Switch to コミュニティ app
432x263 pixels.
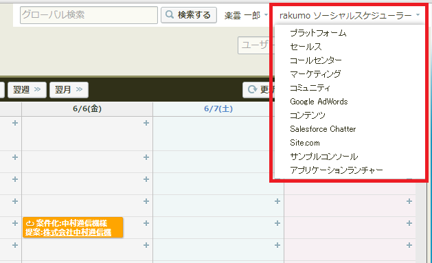[310, 88]
